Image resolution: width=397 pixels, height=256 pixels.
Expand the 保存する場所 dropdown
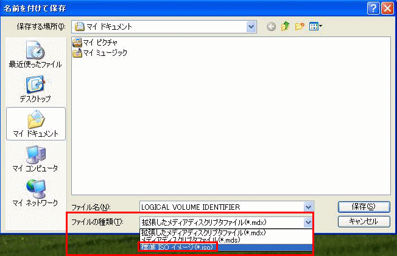pyautogui.click(x=251, y=27)
